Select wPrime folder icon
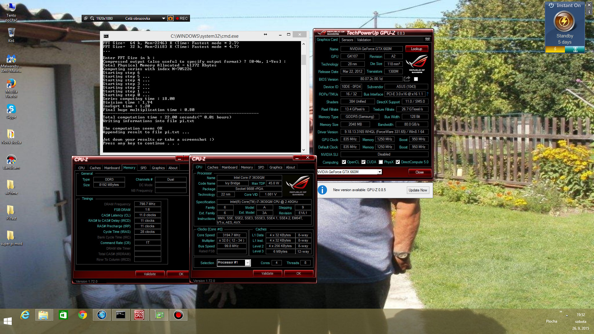This screenshot has width=594, height=334. (11, 187)
